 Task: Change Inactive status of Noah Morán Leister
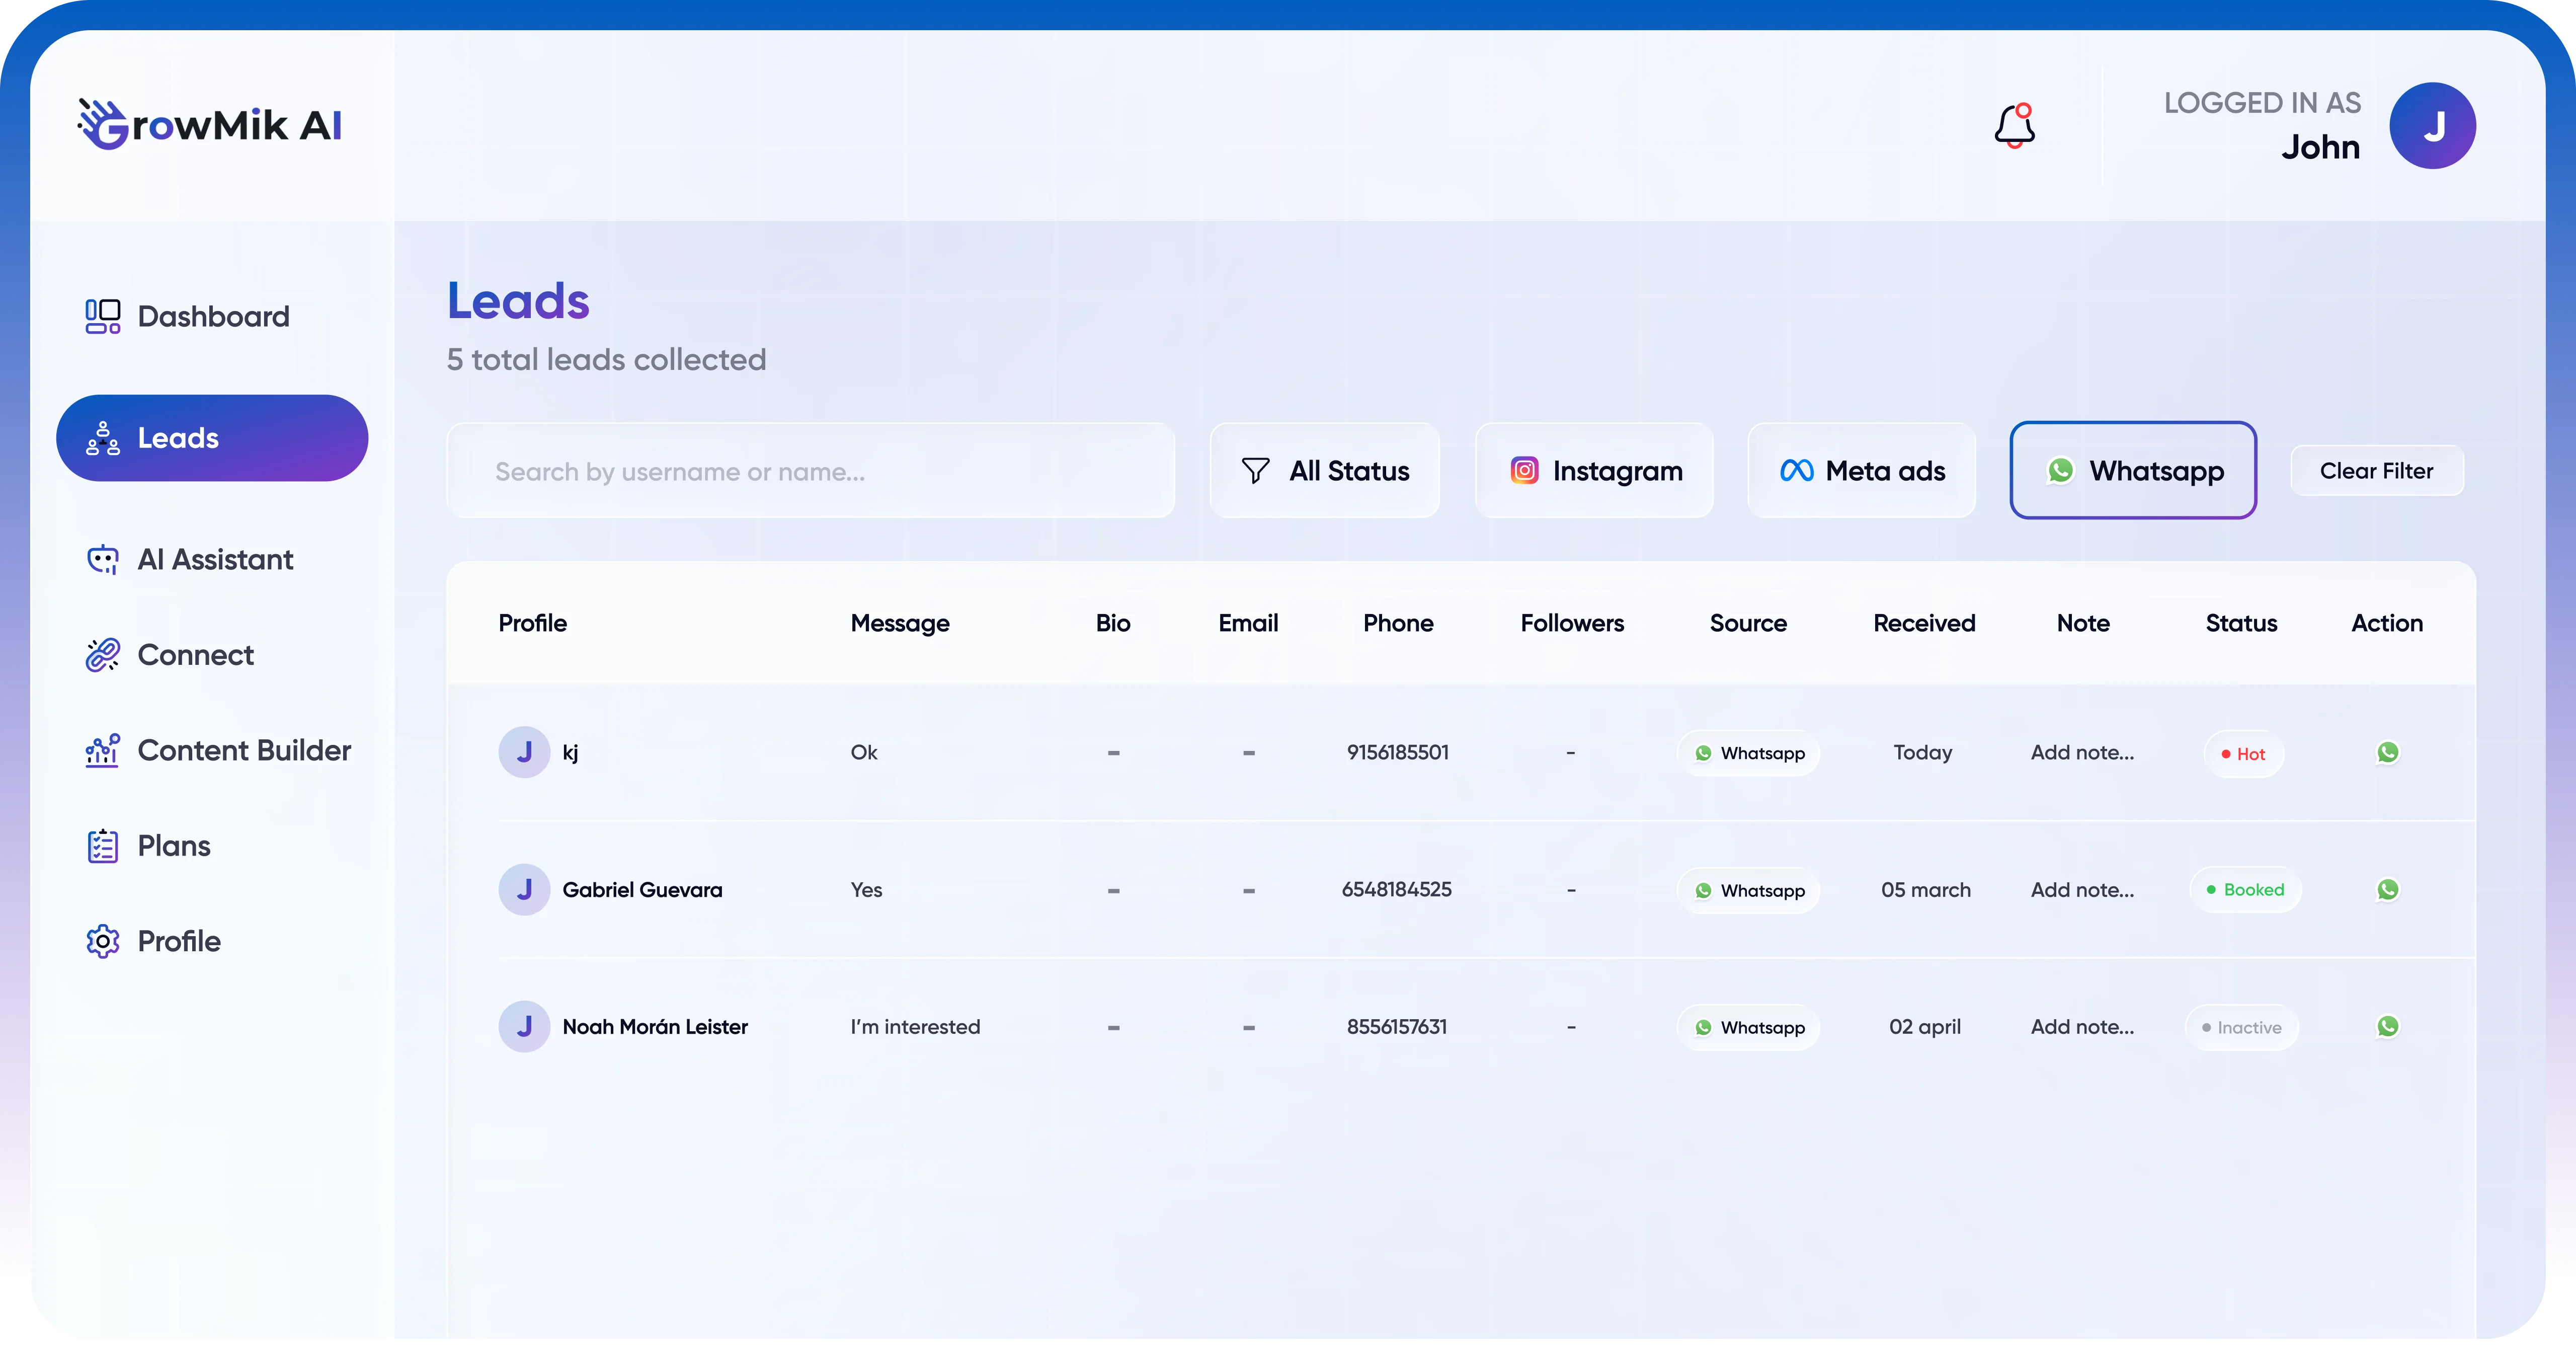pos(2241,1028)
